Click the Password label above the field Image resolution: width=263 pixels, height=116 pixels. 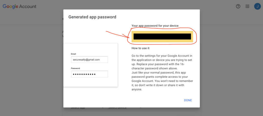(76, 68)
